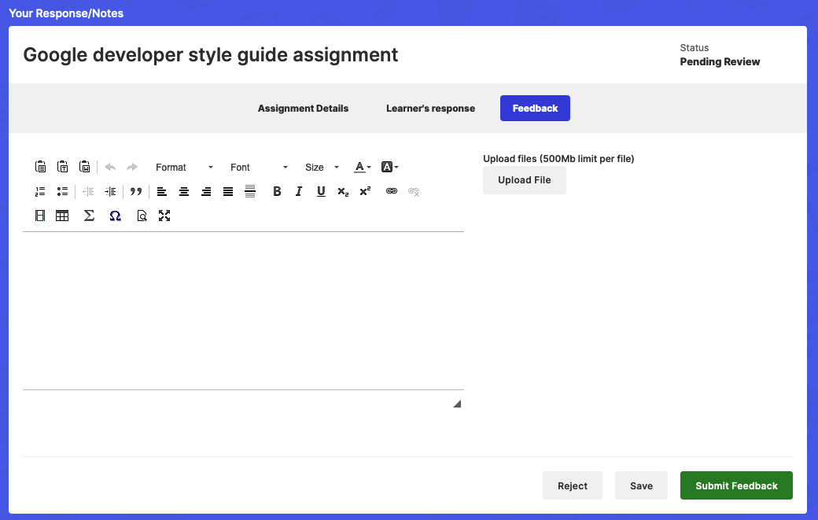Click the Upload File button
Viewport: 818px width, 520px height.
525,180
